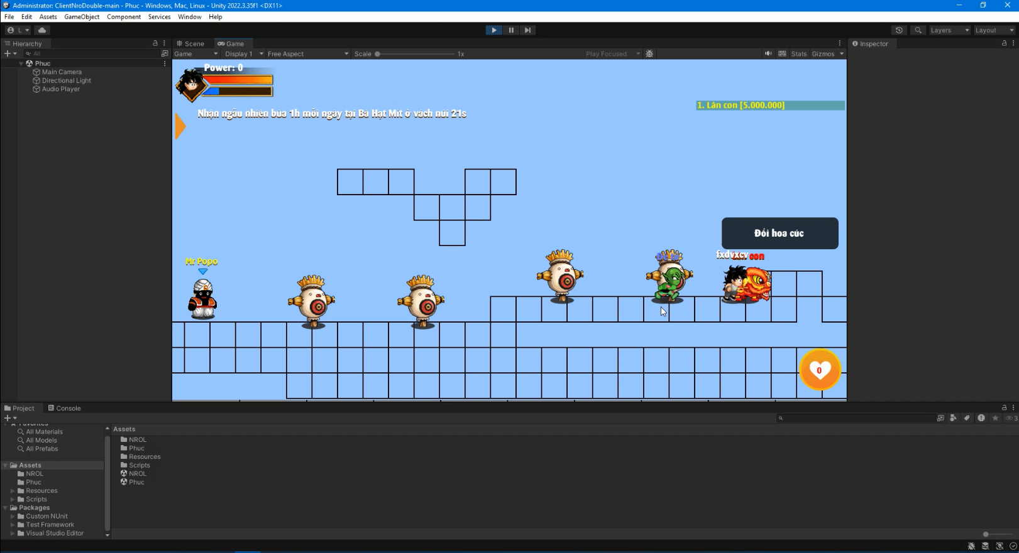The height and width of the screenshot is (553, 1019).
Task: Open Hierarchy panel kebab menu
Action: [x=165, y=43]
